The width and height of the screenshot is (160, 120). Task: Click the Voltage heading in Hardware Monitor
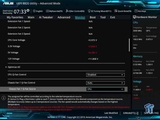(137, 82)
